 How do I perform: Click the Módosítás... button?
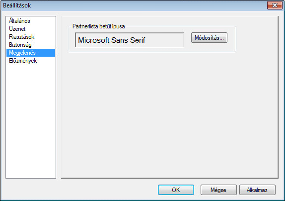coord(209,38)
